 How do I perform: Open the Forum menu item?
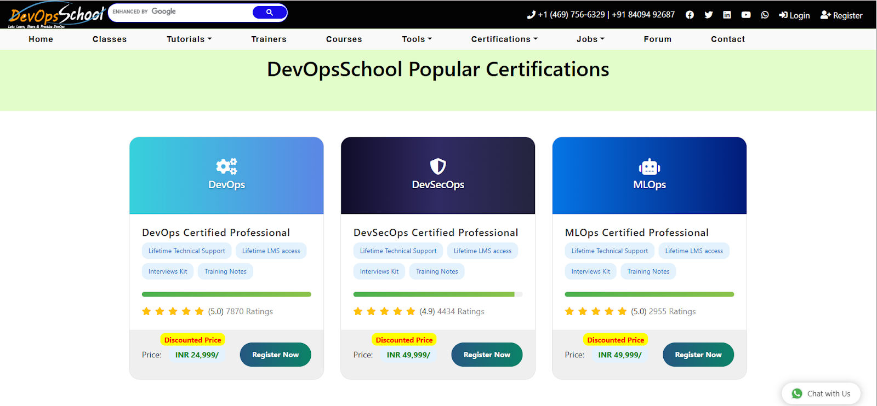[x=658, y=39]
